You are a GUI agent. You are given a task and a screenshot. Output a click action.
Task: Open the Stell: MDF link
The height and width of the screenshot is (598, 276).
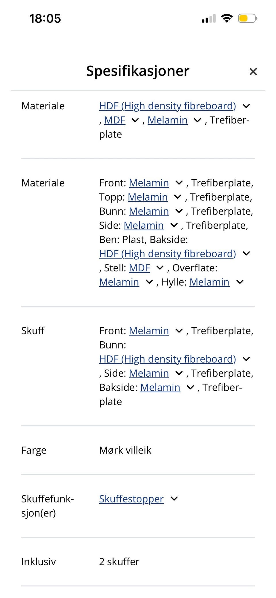pos(139,268)
